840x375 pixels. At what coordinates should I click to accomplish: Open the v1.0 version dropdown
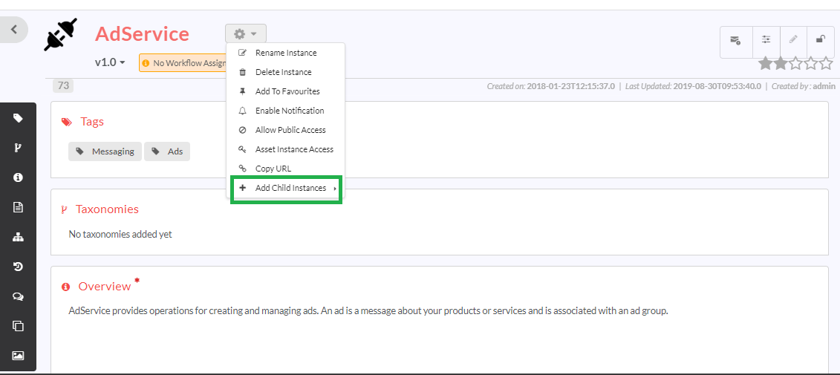[110, 62]
